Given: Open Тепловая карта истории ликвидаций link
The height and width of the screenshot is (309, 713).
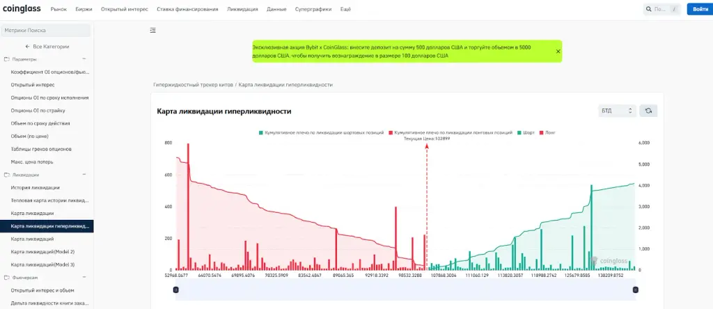Looking at the screenshot, I should coord(49,200).
